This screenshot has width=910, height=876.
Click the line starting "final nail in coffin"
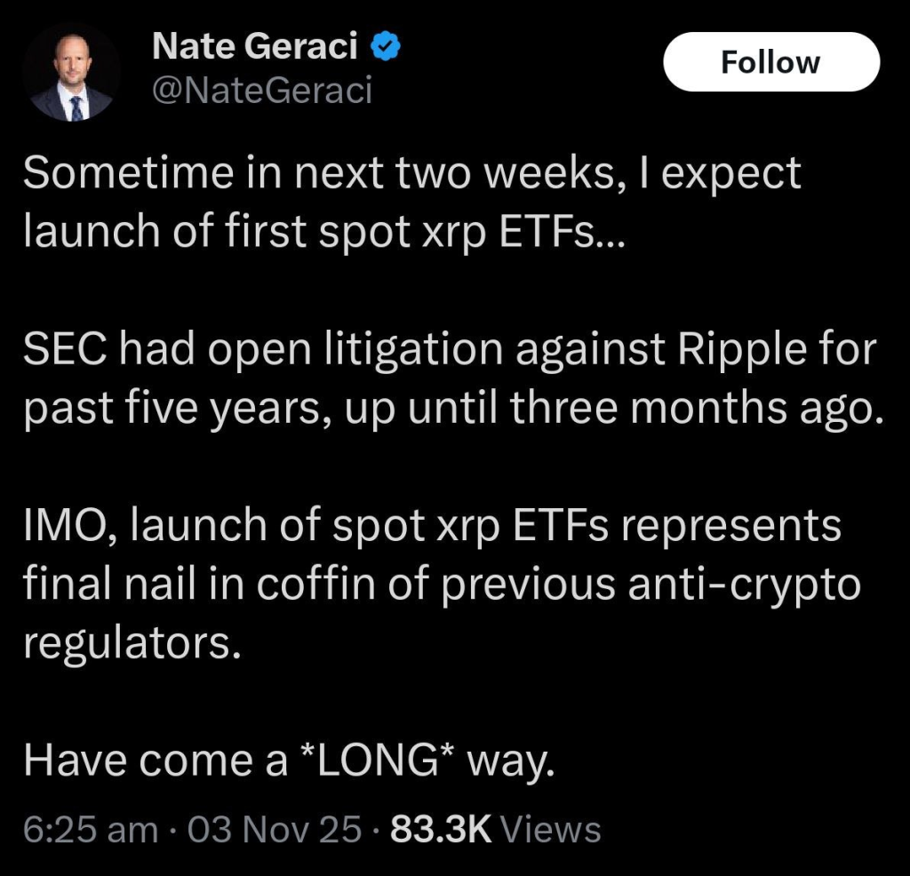click(441, 585)
